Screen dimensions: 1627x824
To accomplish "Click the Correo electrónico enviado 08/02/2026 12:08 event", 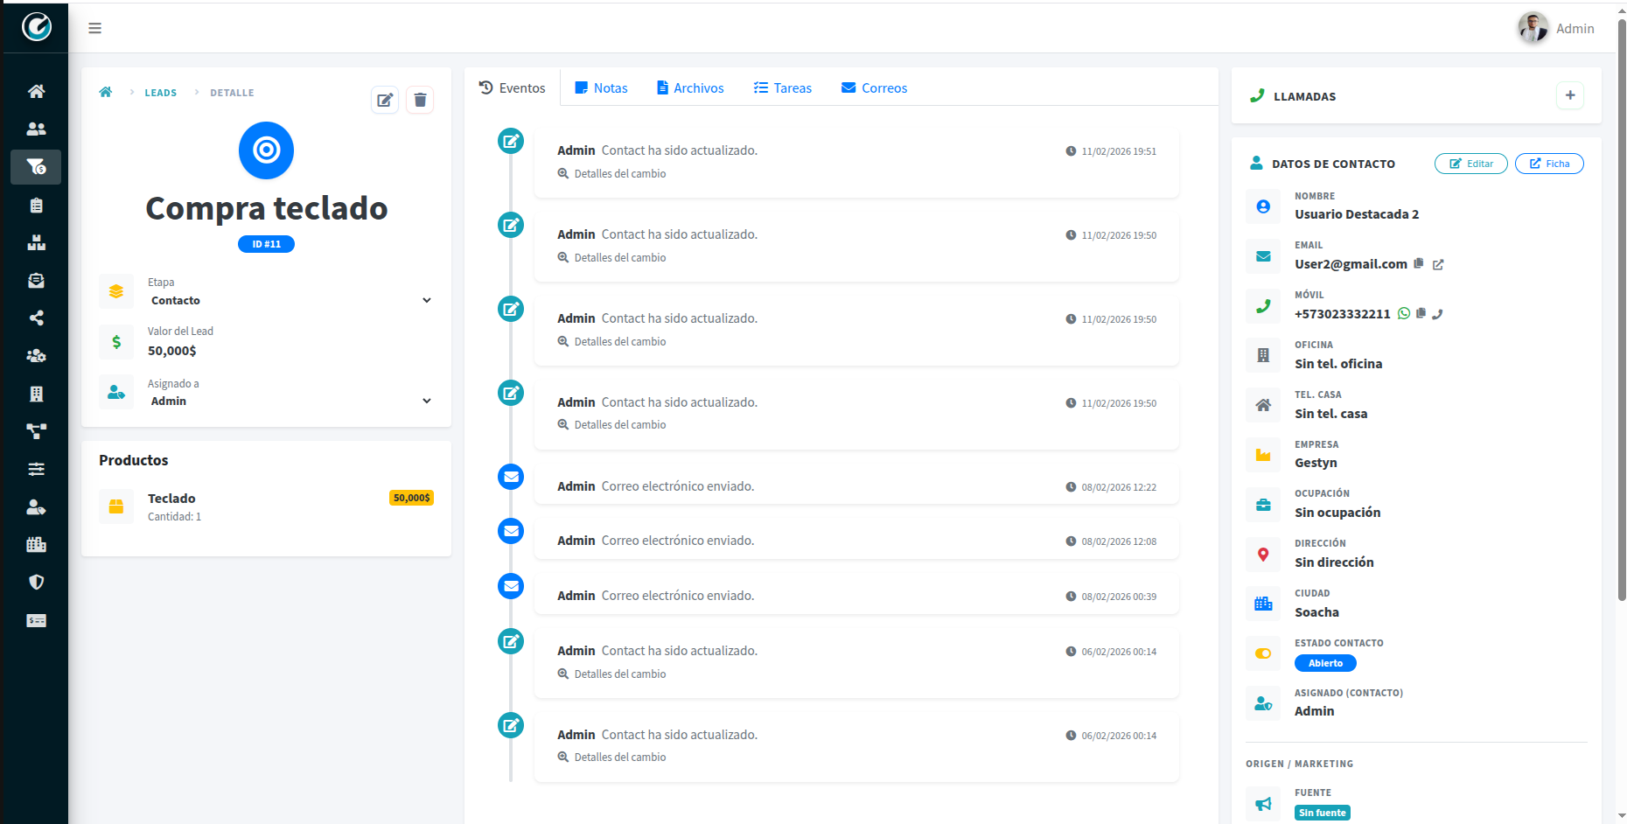I will [x=856, y=541].
